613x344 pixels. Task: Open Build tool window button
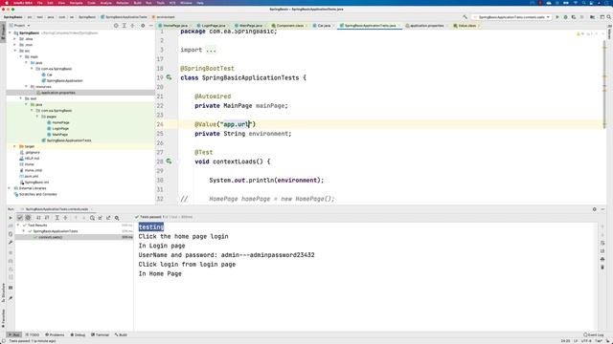[121, 334]
